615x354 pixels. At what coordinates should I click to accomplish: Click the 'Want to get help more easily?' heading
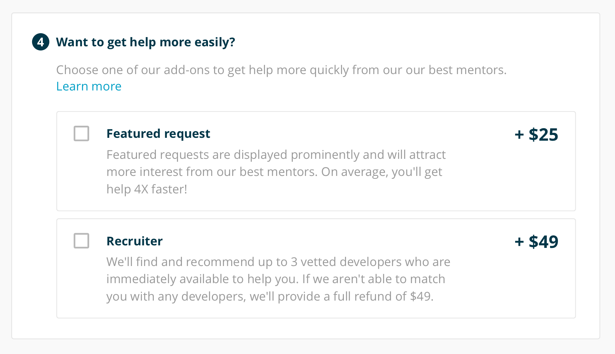click(x=146, y=42)
